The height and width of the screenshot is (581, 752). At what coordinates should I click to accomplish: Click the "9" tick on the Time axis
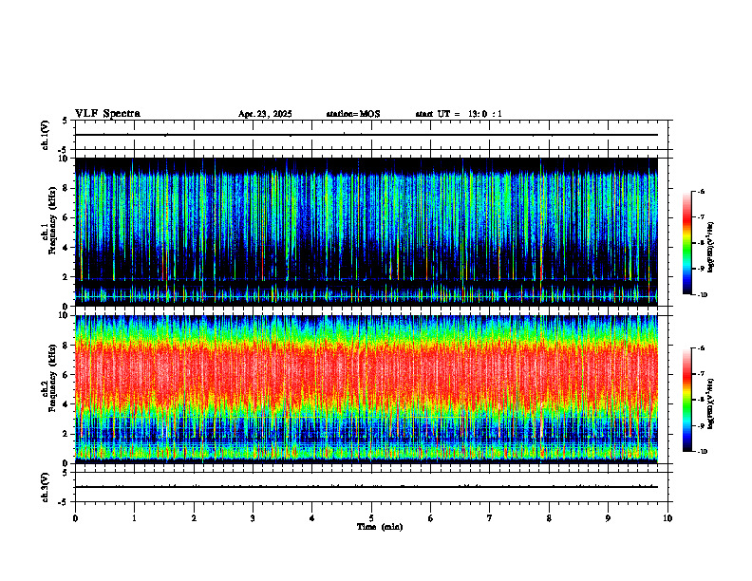pyautogui.click(x=608, y=518)
